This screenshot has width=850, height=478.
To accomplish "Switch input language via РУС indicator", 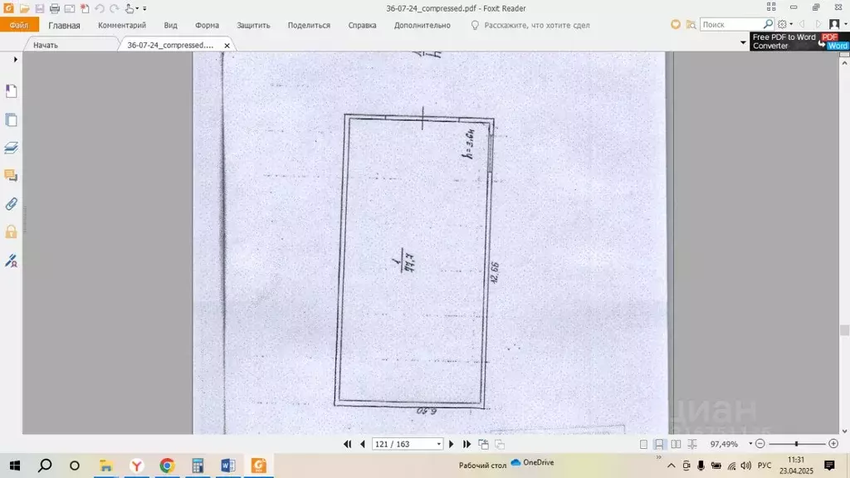I will (765, 466).
